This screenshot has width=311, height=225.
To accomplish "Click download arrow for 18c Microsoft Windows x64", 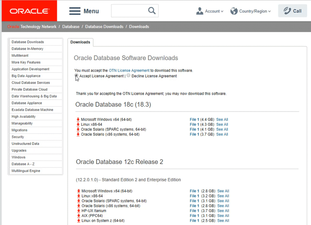I will tap(78, 119).
